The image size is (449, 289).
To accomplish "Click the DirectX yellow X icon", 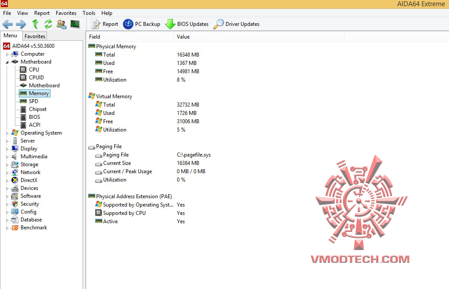I will pos(15,180).
